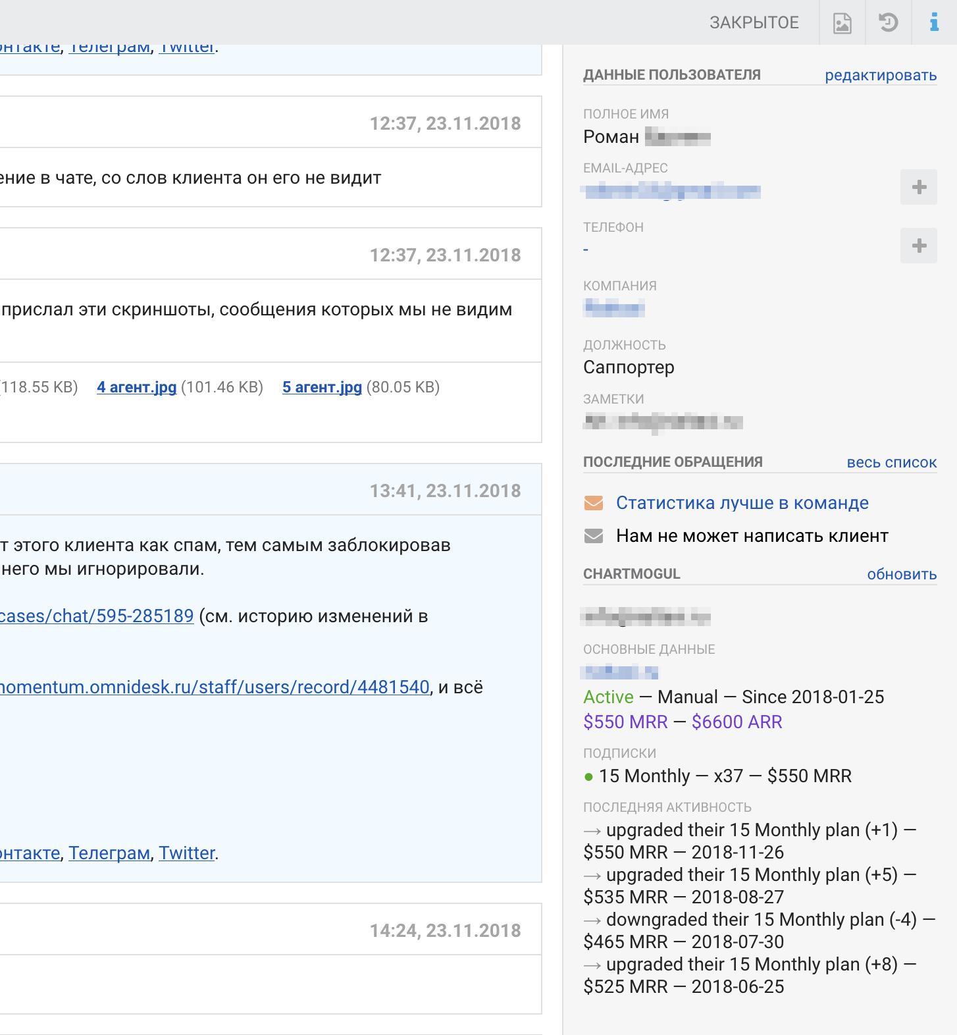Image resolution: width=957 pixels, height=1035 pixels.
Task: Click the orange envelope icon beside Статистика
Action: 594,503
